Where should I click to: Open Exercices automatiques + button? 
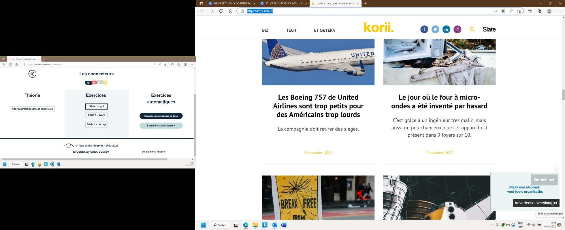coord(161,126)
